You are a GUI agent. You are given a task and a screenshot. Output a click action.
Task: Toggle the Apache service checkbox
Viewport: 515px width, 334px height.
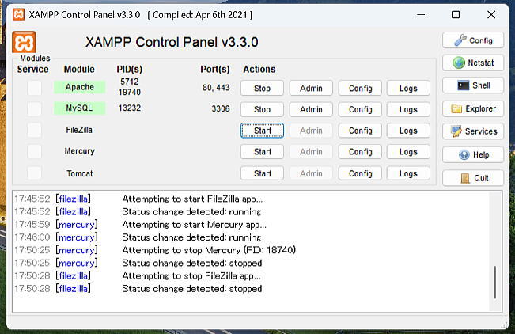click(34, 88)
